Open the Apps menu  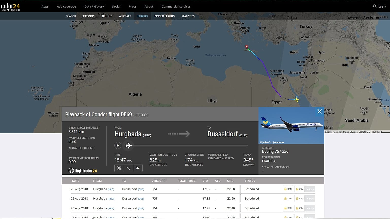[45, 7]
